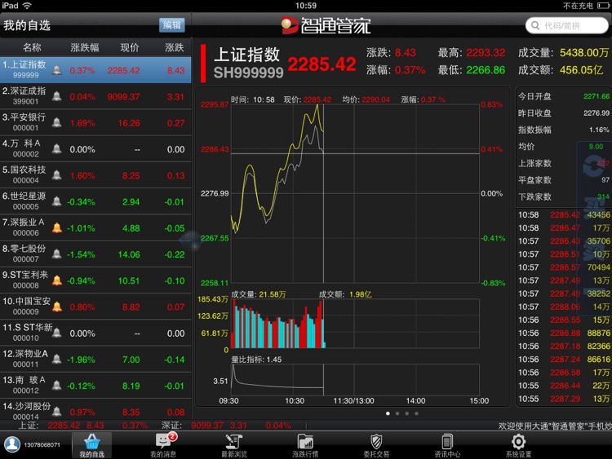The height and width of the screenshot is (459, 612).
Task: Select last page indicator dot
Action: click(416, 413)
